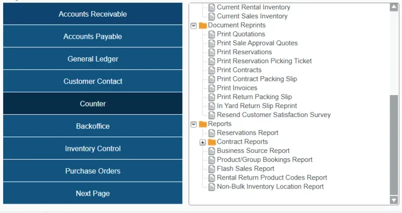
Task: Go to the Next Page button
Action: tap(93, 194)
